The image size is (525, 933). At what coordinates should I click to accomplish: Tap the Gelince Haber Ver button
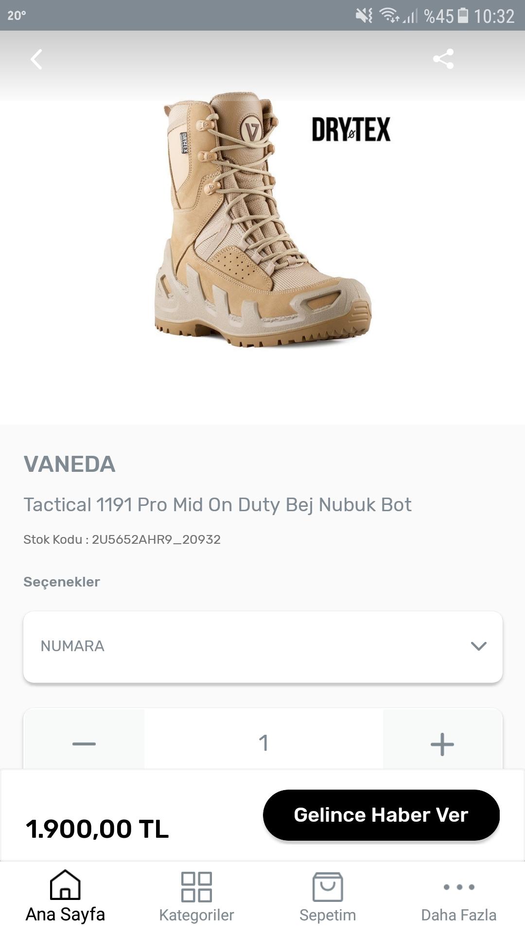(x=381, y=815)
